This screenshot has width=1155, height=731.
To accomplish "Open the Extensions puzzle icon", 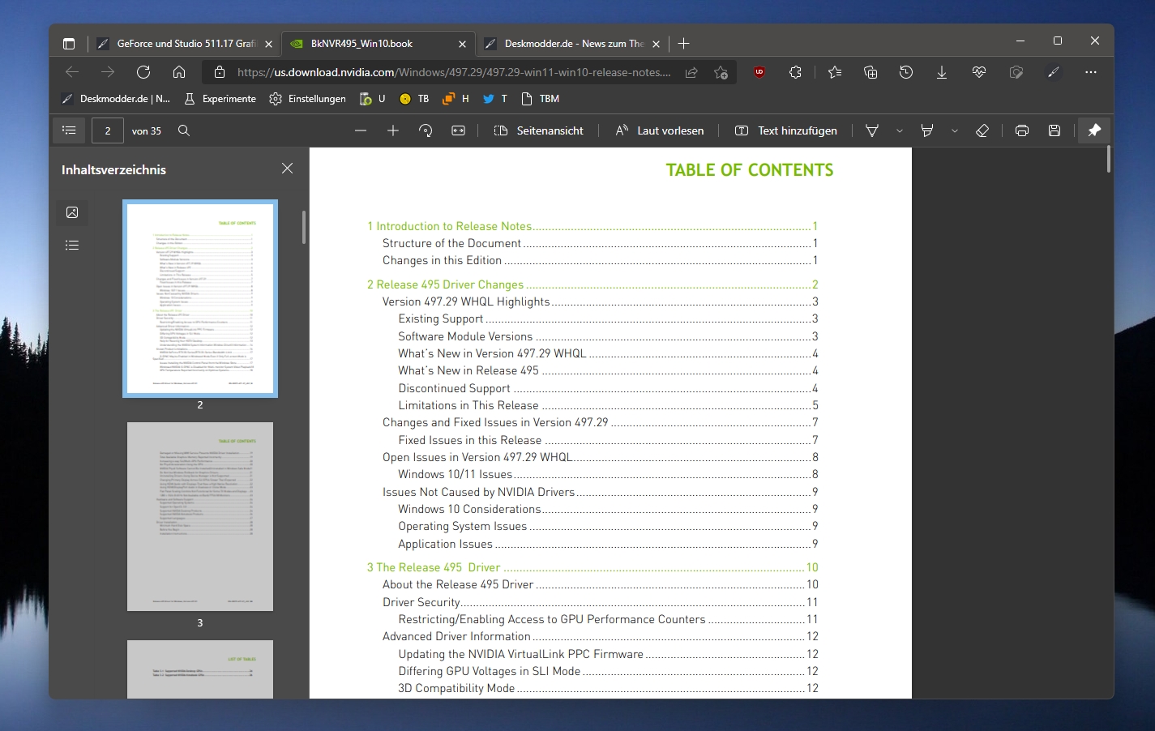I will tap(795, 72).
